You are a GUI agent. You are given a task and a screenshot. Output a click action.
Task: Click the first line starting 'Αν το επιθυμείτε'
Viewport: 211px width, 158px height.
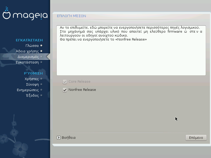[x=130, y=28]
